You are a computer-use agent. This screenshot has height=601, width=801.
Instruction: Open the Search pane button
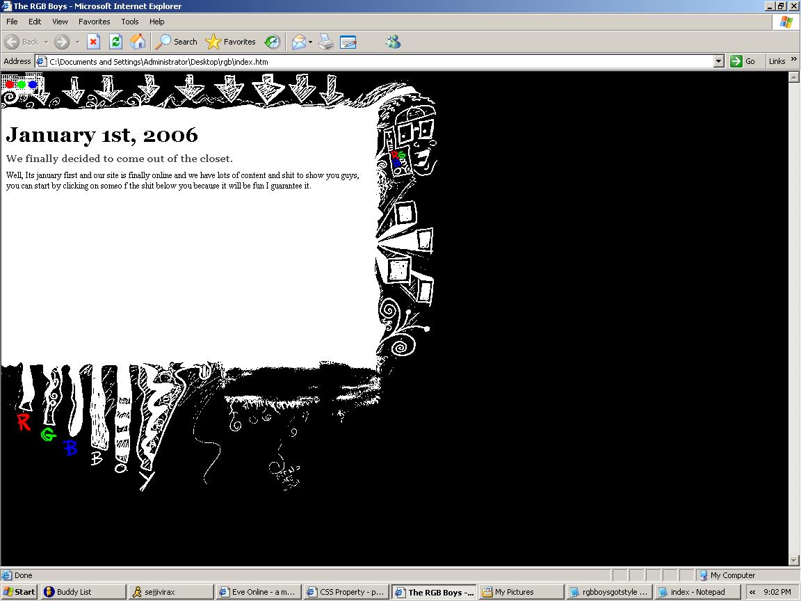[177, 42]
